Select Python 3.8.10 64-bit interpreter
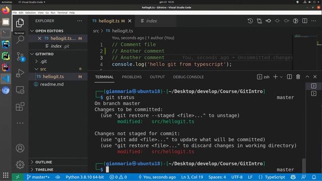This screenshot has width=322, height=181. coord(85,177)
